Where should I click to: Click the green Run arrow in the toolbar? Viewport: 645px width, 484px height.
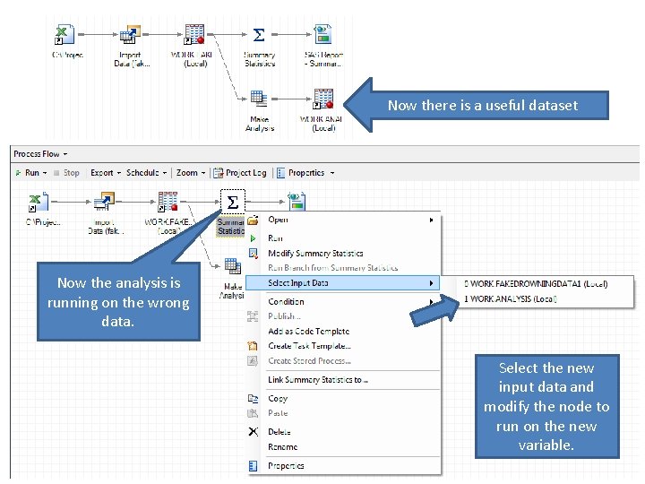(18, 173)
